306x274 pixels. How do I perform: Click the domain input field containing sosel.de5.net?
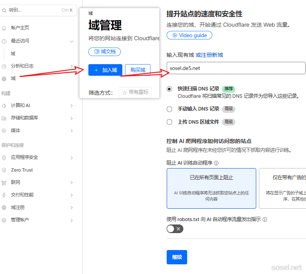[235, 68]
